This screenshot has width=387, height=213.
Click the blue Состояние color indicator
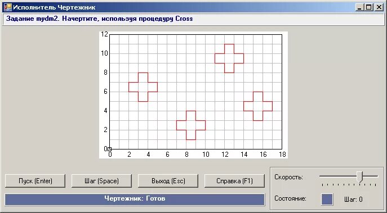pos(327,199)
